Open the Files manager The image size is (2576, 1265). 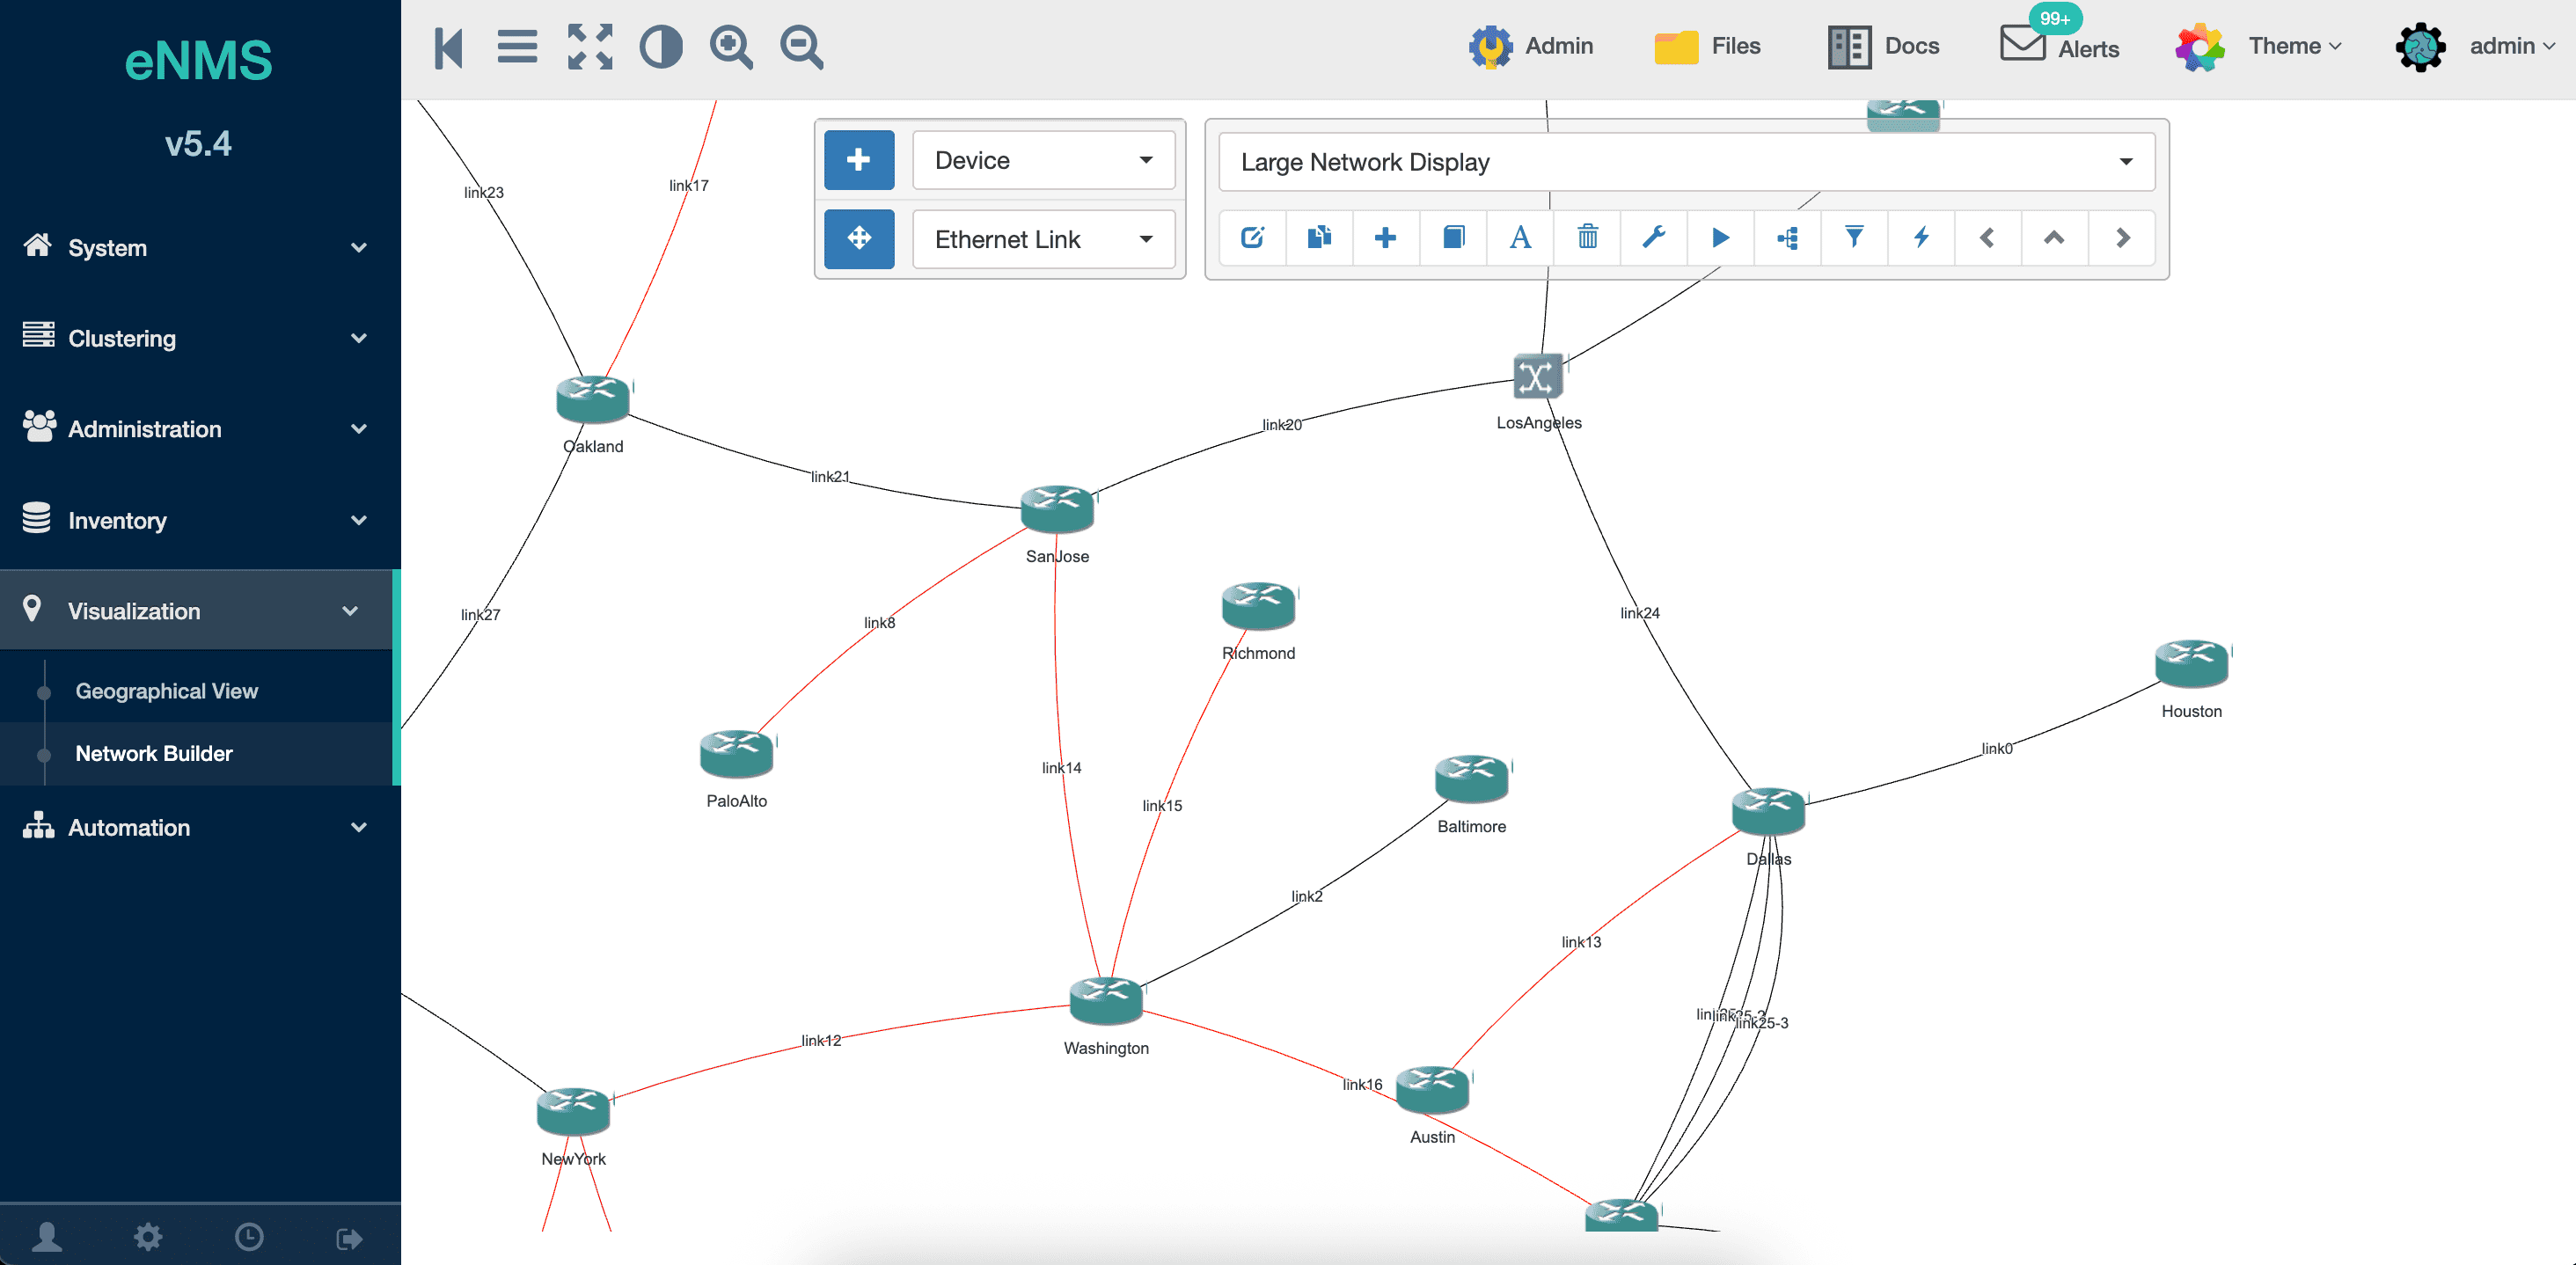point(1706,46)
